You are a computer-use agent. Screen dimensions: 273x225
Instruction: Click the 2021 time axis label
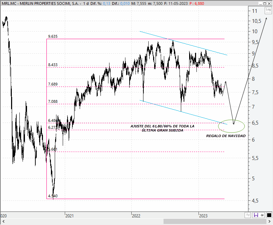coord(70,216)
